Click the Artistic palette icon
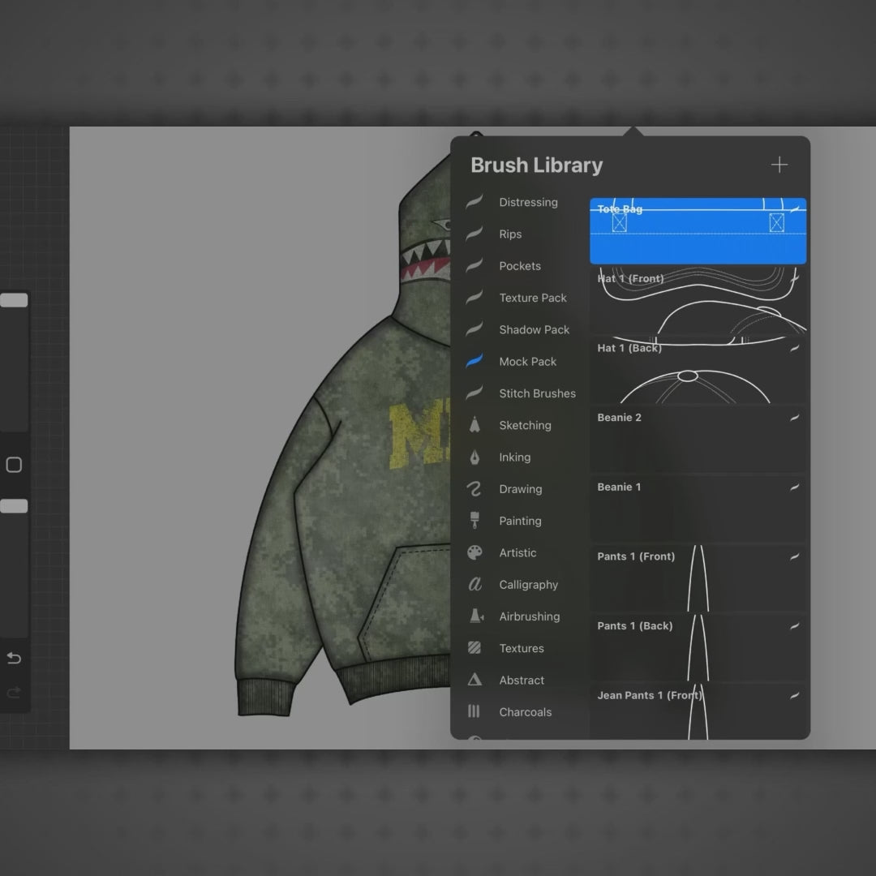 pyautogui.click(x=474, y=553)
